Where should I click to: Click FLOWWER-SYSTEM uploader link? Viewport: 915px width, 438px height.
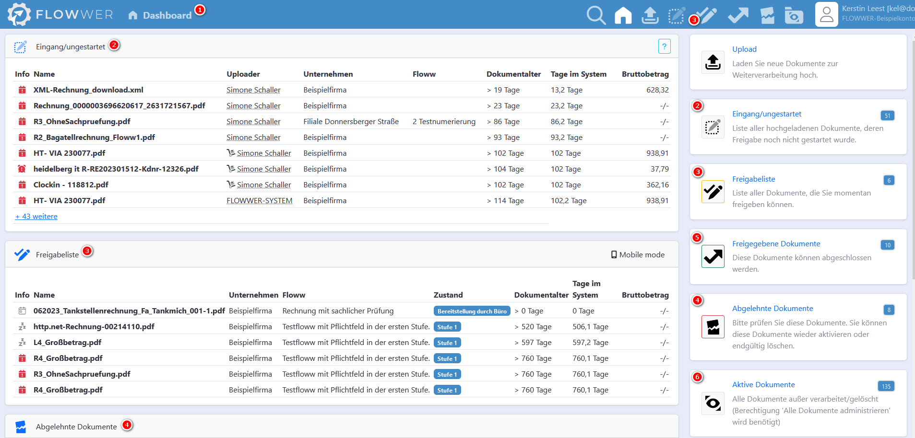click(x=259, y=201)
